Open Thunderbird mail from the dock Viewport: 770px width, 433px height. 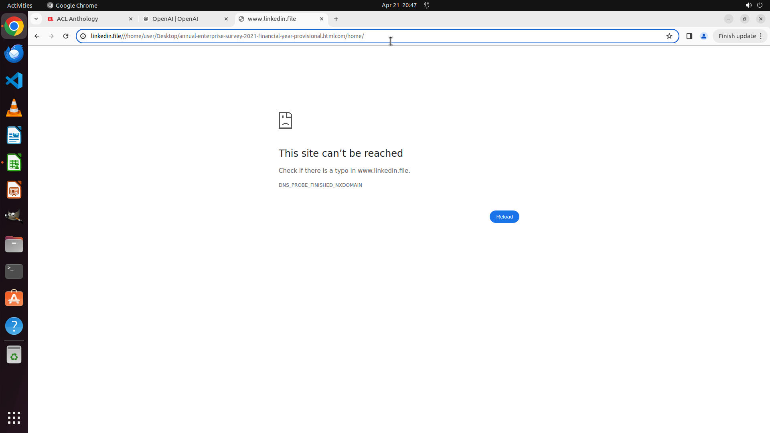pyautogui.click(x=14, y=53)
